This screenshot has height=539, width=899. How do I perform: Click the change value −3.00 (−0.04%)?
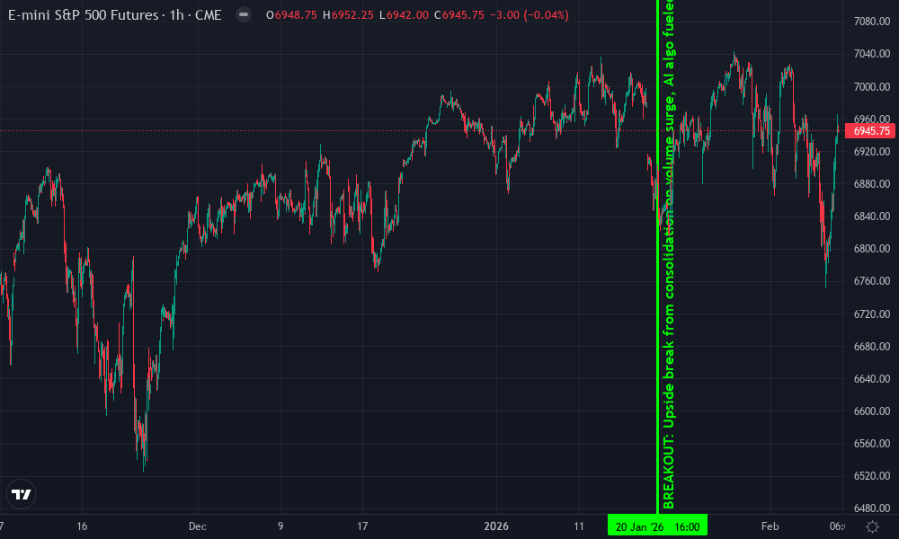coord(530,15)
